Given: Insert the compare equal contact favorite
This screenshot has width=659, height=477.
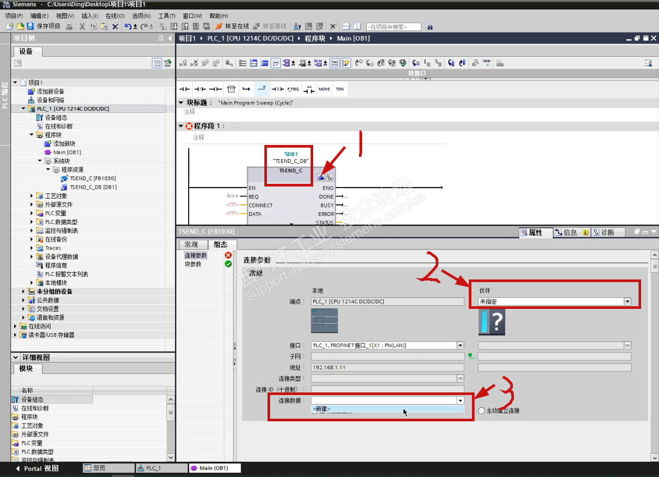Looking at the screenshot, I should [309, 89].
